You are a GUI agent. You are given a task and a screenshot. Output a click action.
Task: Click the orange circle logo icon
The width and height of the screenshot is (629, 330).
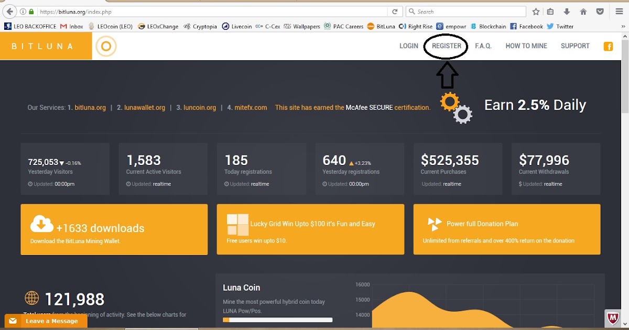point(106,47)
